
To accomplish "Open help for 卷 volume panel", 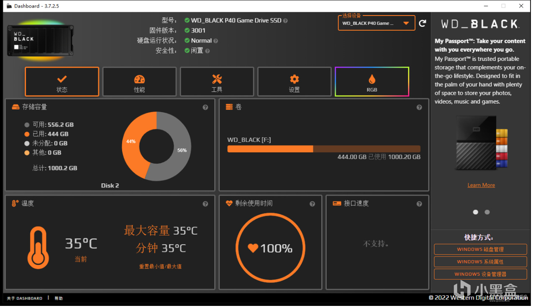I will (419, 108).
